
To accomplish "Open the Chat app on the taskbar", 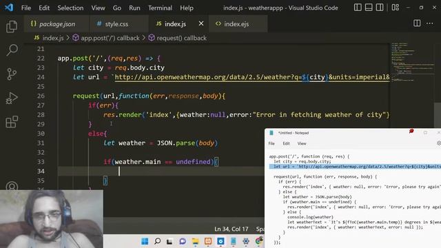I will point(183,241).
